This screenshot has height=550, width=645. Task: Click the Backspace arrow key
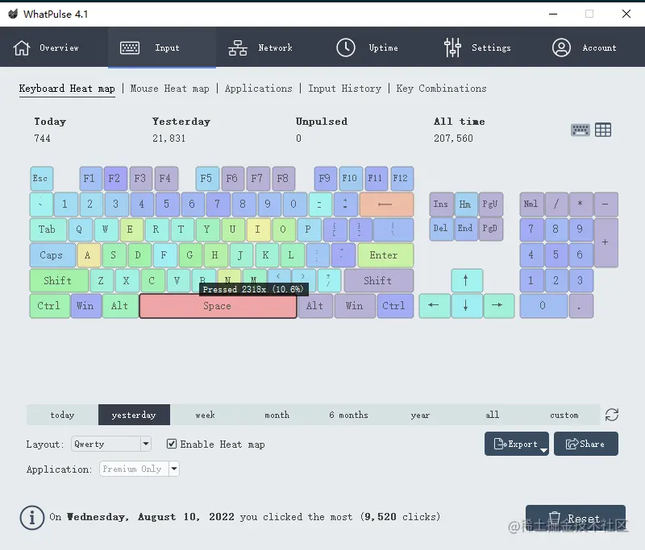pos(386,205)
